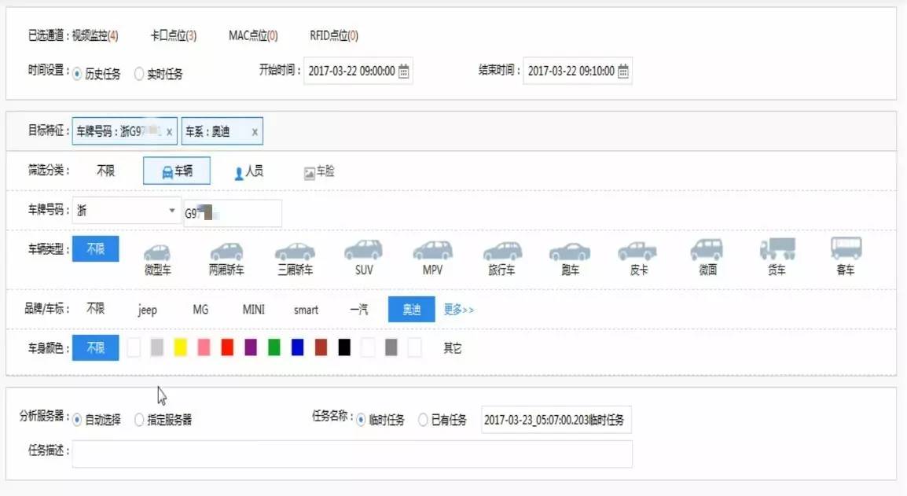
Task: Select the 已有任务 radio option
Action: coord(423,419)
